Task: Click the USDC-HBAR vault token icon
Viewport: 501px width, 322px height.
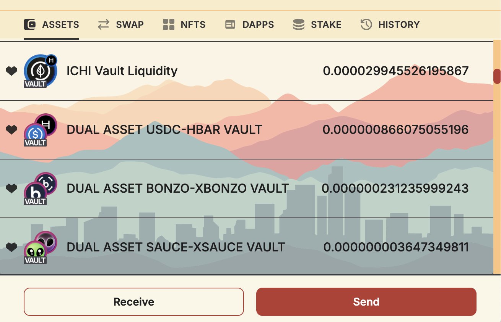Action: 40,130
